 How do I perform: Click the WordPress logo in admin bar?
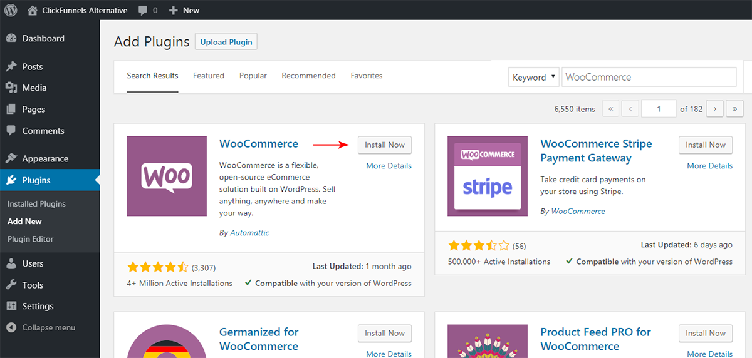[x=11, y=10]
